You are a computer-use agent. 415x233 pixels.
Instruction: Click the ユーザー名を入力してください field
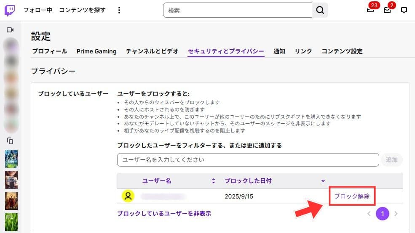click(248, 160)
